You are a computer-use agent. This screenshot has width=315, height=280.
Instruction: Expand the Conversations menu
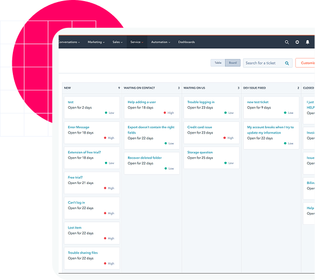click(x=69, y=42)
